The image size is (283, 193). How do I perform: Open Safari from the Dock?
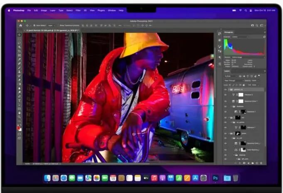coord(64,178)
